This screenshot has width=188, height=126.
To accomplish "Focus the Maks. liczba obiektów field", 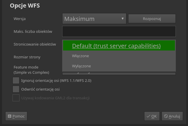I will click(x=119, y=31).
